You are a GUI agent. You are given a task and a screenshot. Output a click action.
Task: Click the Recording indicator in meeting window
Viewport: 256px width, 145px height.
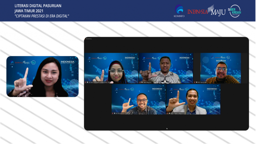89,39
